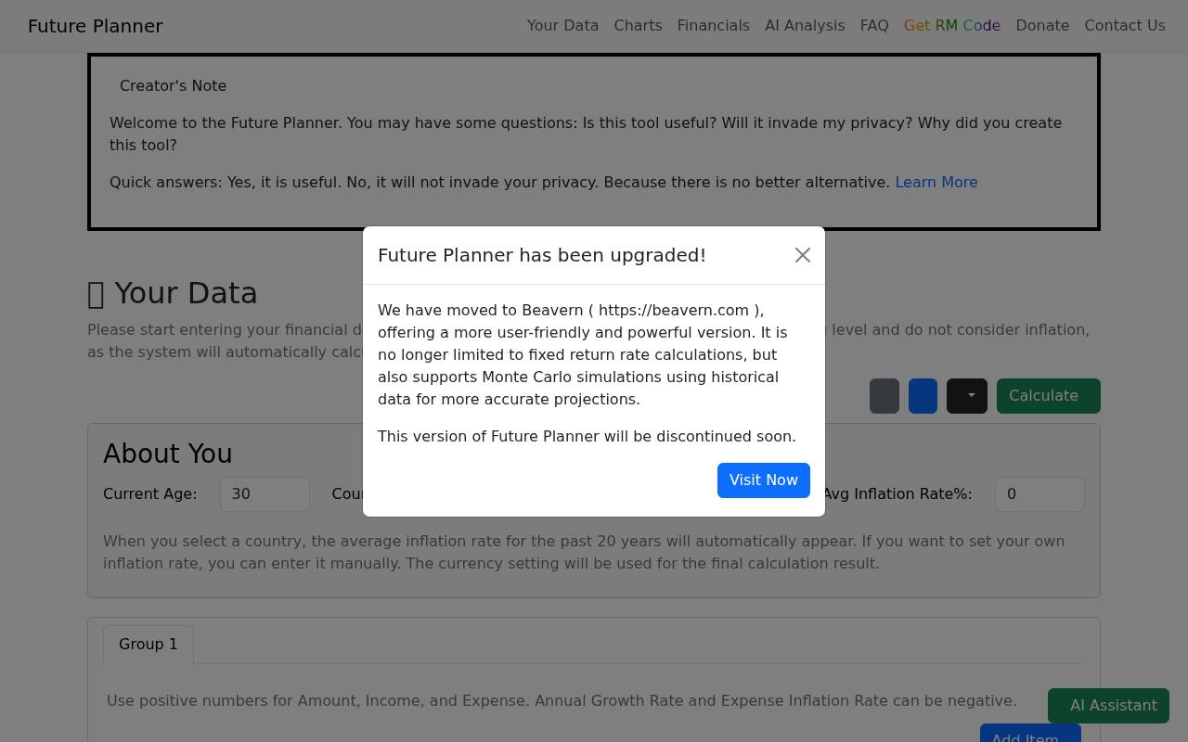Click the 'Avg Inflation Rate%:' label
Image resolution: width=1188 pixels, height=742 pixels.
click(x=897, y=494)
